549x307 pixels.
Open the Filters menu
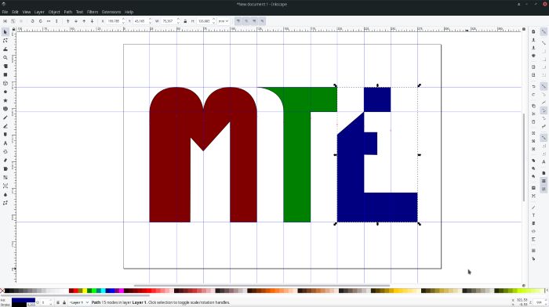pos(93,12)
